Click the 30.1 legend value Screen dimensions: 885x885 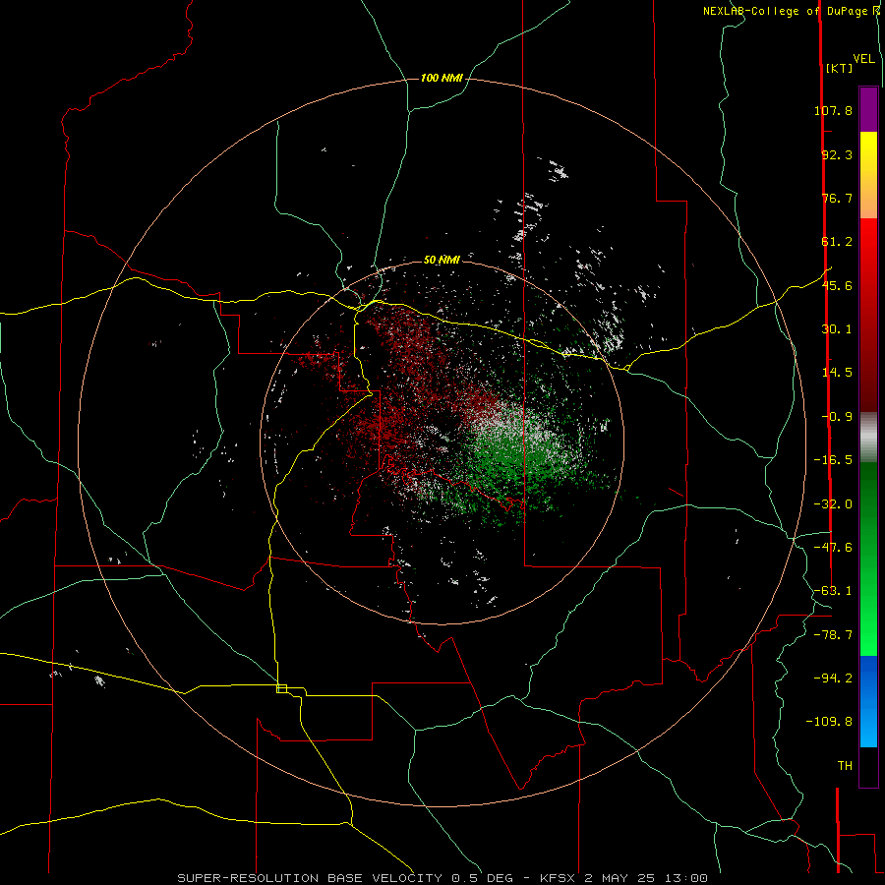[x=837, y=329]
